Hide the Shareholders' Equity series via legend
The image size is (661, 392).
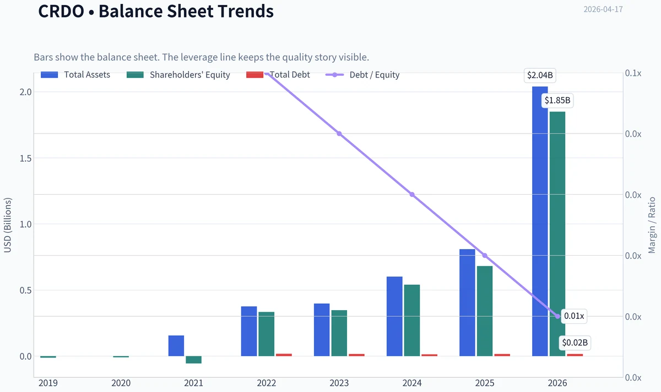[x=178, y=75]
